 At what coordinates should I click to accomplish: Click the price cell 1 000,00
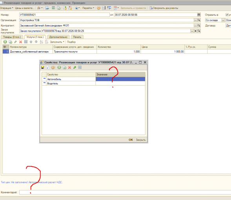point(163,52)
